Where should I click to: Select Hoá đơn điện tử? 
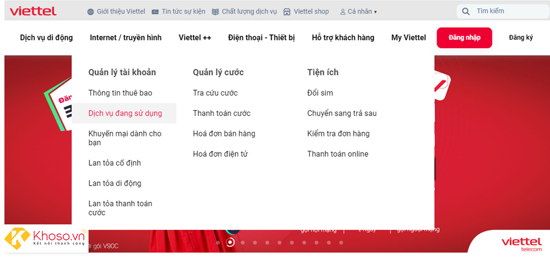pos(220,154)
